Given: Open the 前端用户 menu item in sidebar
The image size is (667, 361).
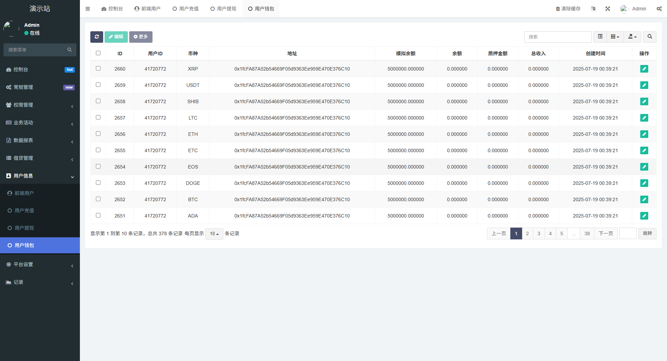Looking at the screenshot, I should coord(24,193).
